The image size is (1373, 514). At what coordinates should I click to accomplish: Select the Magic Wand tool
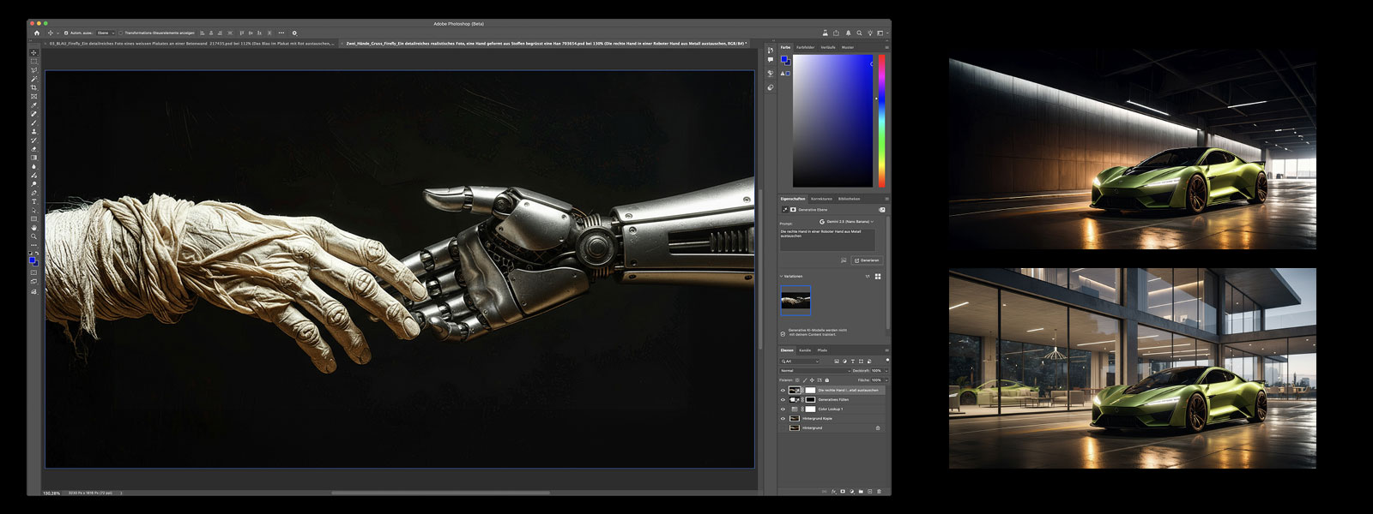point(34,79)
